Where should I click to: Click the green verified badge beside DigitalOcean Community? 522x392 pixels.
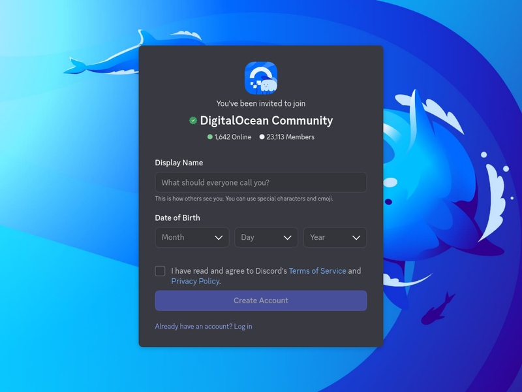(193, 120)
